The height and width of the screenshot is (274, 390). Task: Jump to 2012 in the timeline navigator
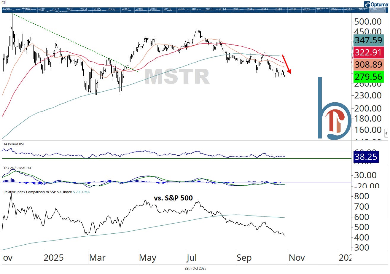195,9
